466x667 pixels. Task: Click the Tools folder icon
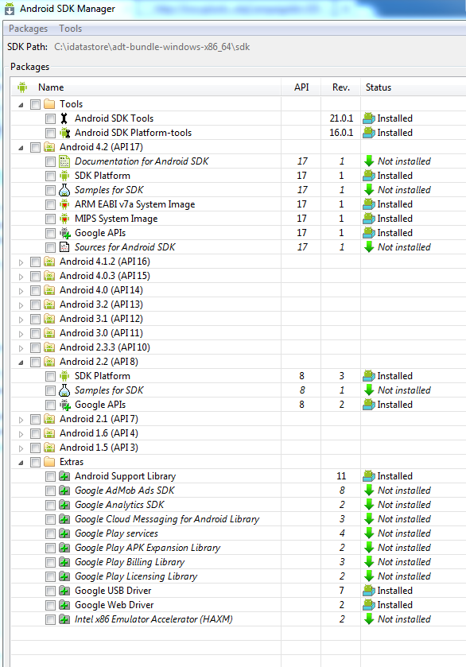49,104
